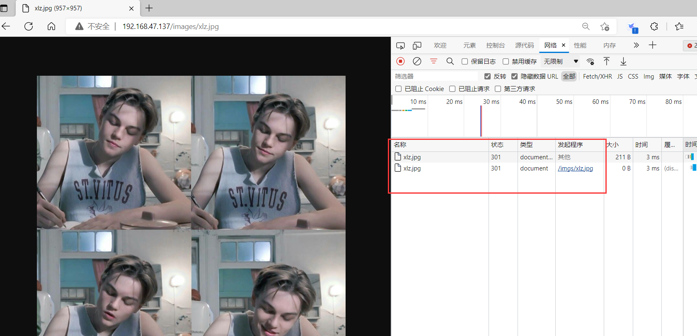Screen dimensions: 697x336
Task: Click the displayed xlz.jpg image
Action: pyautogui.click(x=191, y=206)
